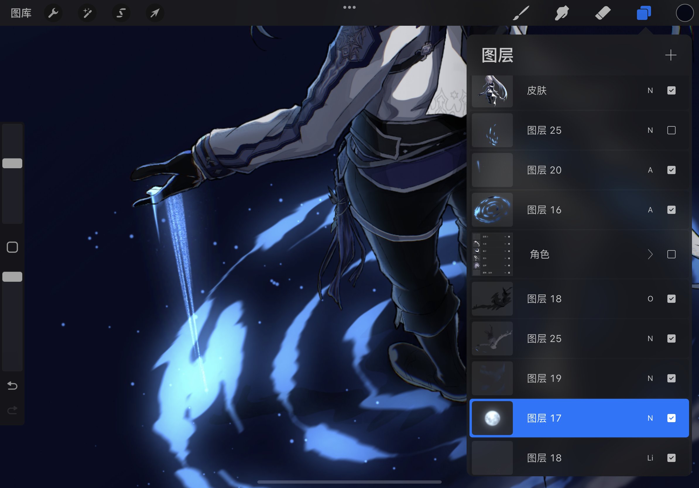Open blend mode A of 图层 20
This screenshot has height=488, width=699.
[650, 170]
